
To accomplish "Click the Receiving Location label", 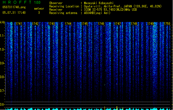I will 64,6.
